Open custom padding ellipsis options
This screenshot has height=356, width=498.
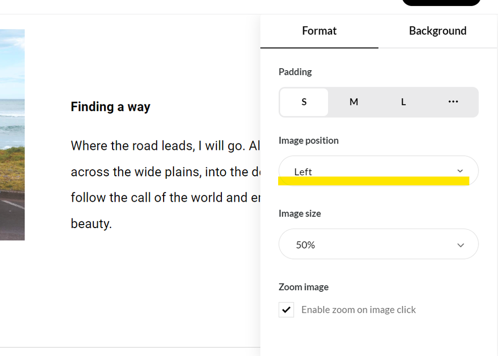click(x=453, y=102)
